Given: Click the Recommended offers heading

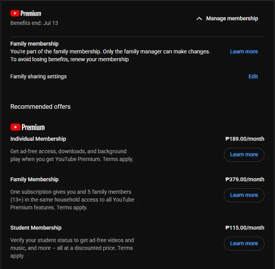Looking at the screenshot, I should 40,106.
